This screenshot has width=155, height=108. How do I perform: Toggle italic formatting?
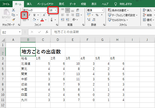tap(29, 15)
